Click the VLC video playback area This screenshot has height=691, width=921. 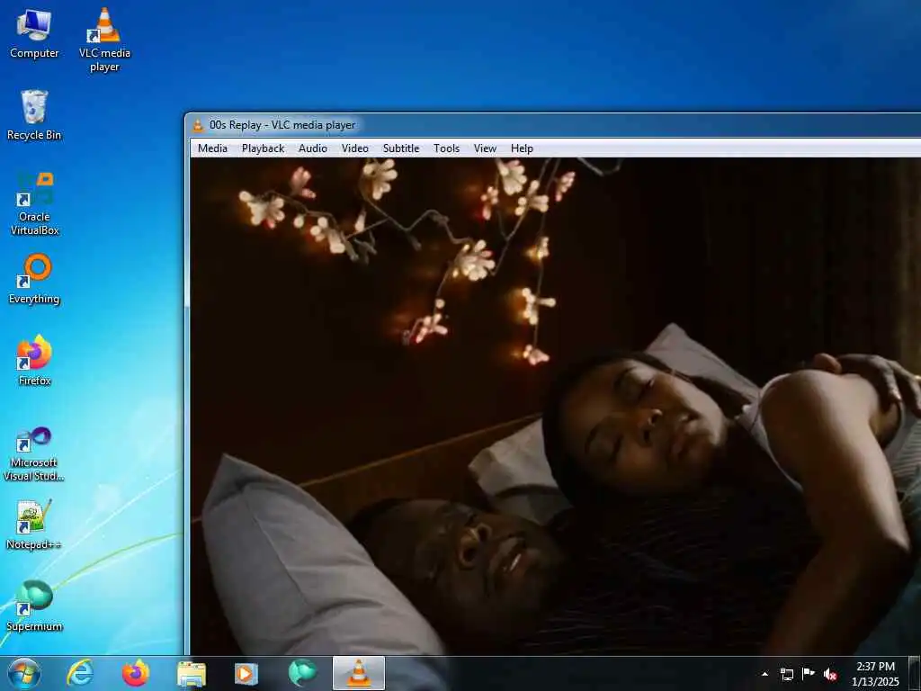coord(555,406)
